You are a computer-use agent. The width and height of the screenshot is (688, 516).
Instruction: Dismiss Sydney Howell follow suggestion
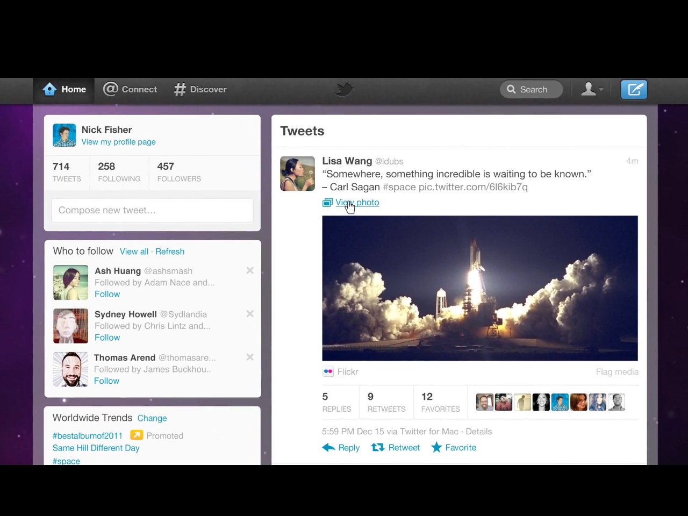pyautogui.click(x=250, y=314)
